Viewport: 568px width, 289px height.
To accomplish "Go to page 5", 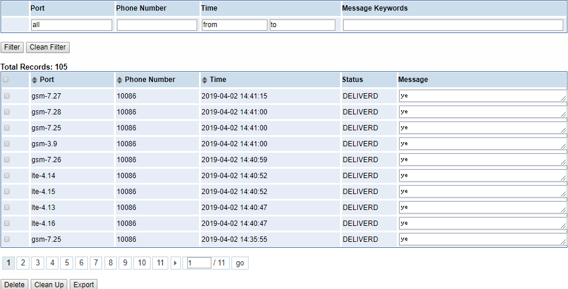I will (67, 263).
